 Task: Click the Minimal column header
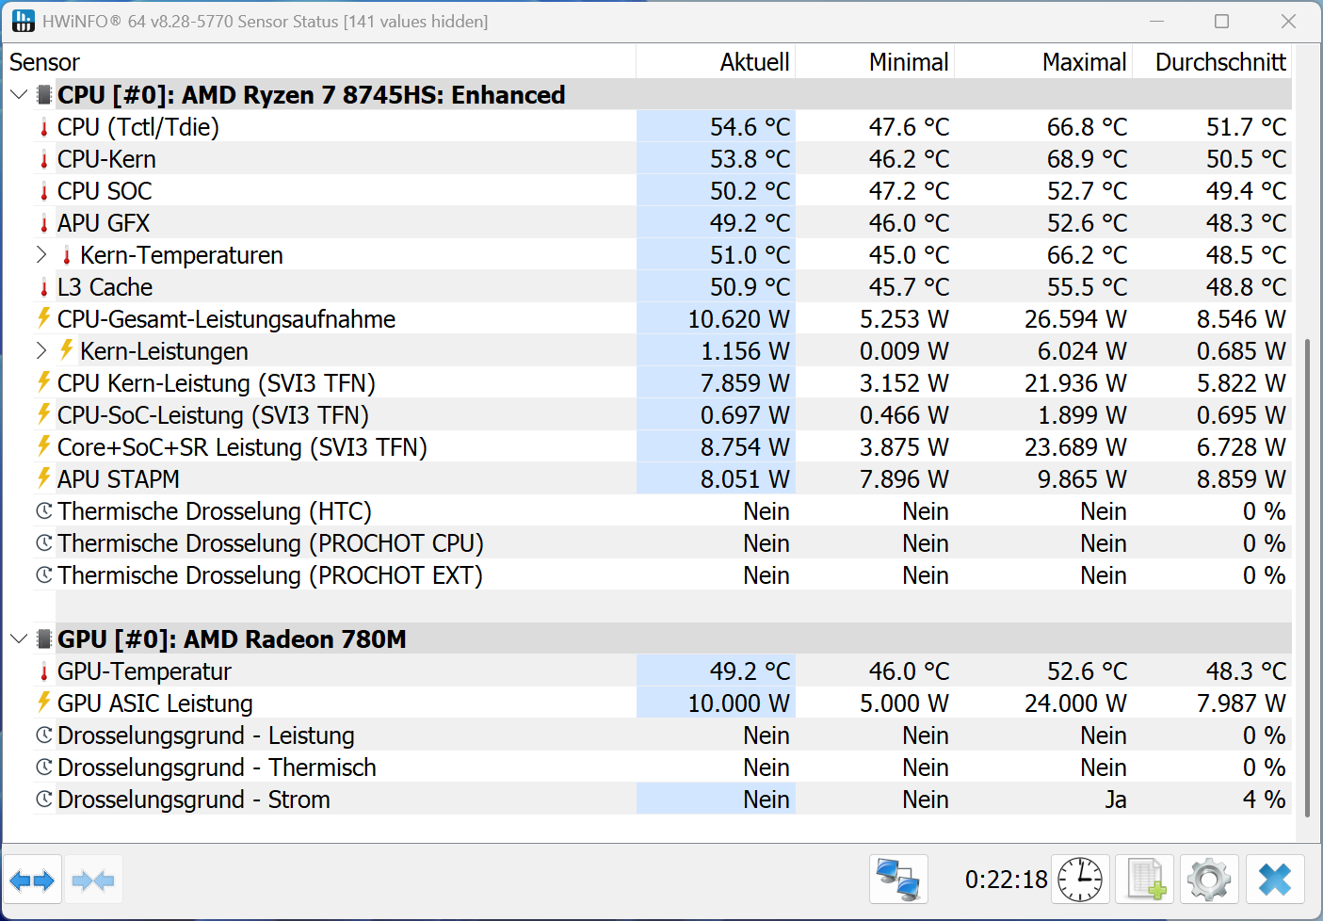pyautogui.click(x=875, y=62)
